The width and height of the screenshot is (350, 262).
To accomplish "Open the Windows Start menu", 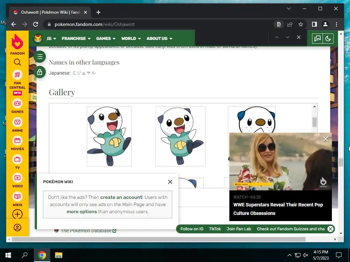I will point(8,255).
